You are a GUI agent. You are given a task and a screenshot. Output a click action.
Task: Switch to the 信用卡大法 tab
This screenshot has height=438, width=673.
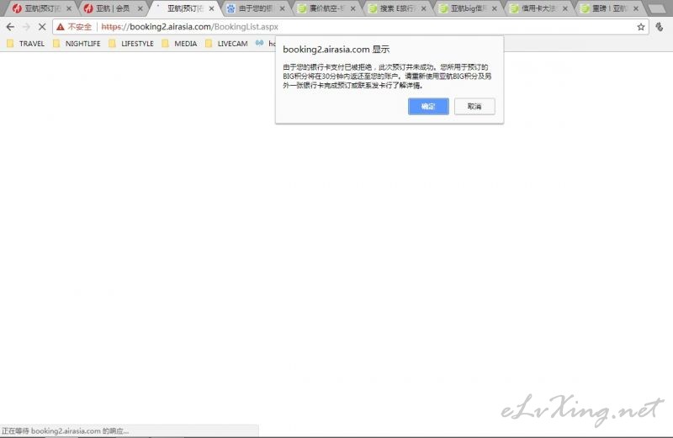click(x=538, y=8)
